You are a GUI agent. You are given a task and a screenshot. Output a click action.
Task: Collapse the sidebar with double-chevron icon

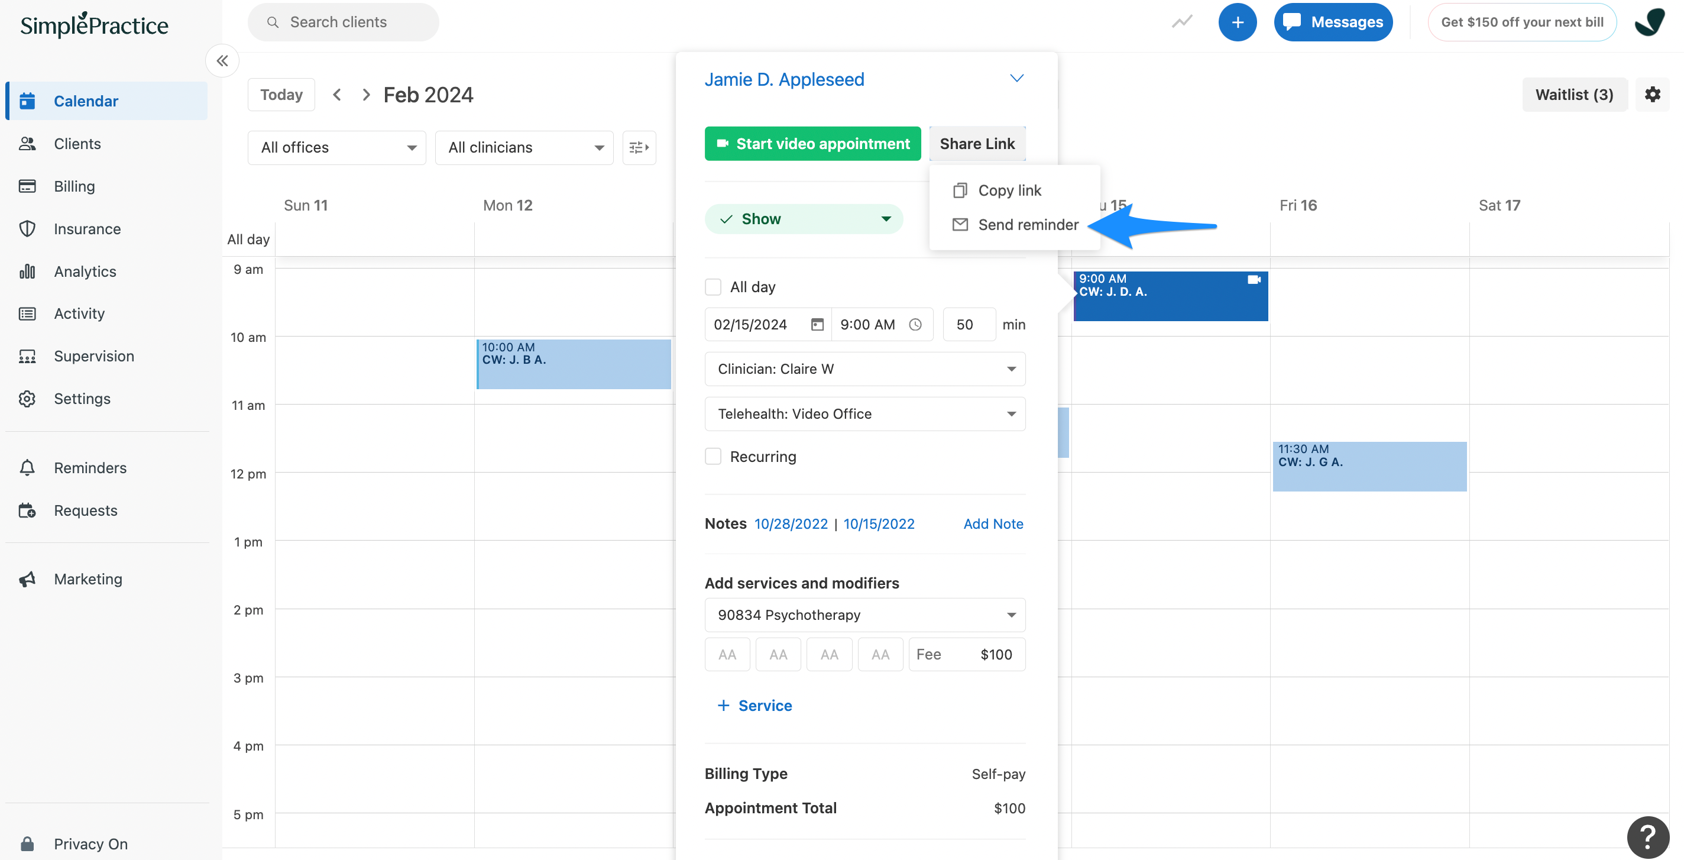click(222, 61)
